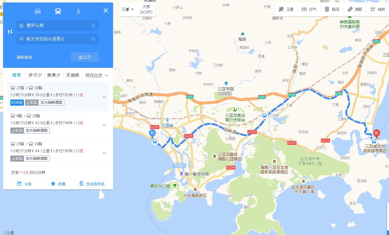Image resolution: width=389 pixels, height=235 pixels.
Task: Toggle 空气 air quality layer
Action: tap(309, 9)
